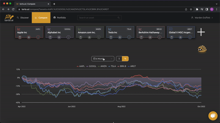Click the browser back arrow
220x123 pixels.
tap(3, 9)
